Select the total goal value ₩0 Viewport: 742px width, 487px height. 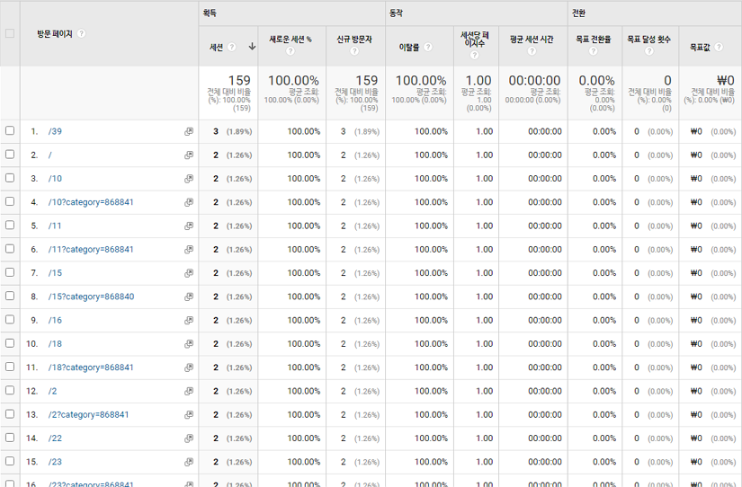[x=726, y=80]
